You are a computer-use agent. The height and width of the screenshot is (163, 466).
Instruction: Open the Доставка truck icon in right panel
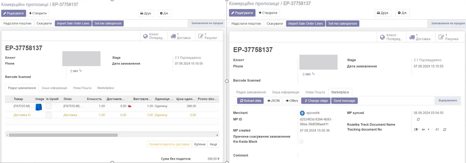[412, 37]
